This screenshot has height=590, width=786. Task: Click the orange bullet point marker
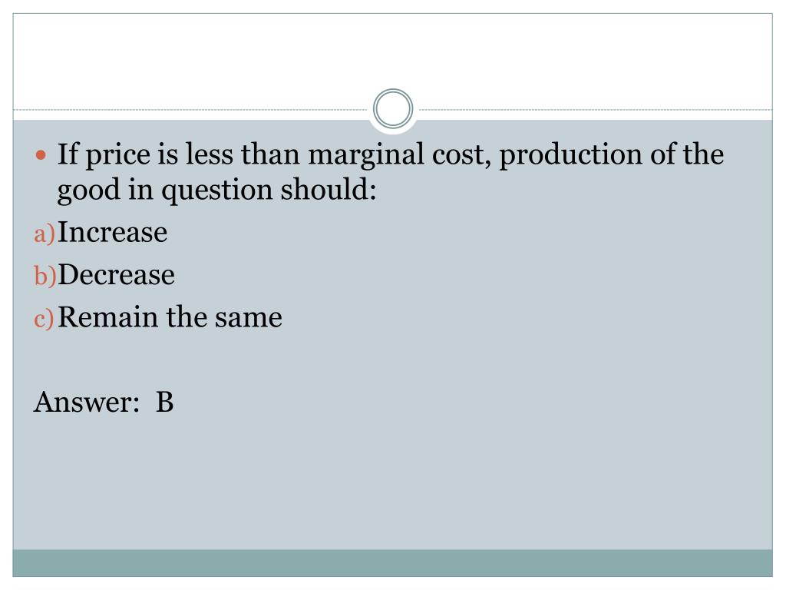coord(42,156)
